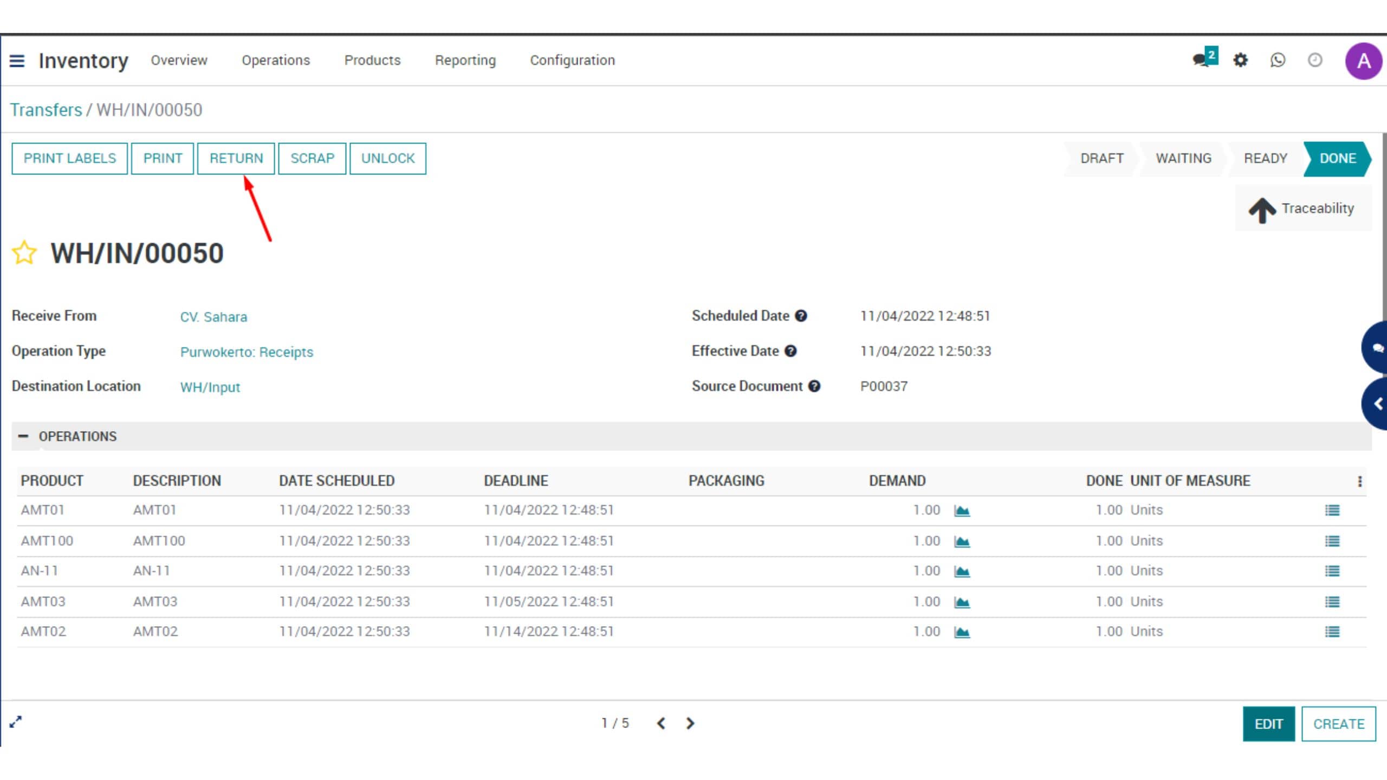Open the clock activities icon
Viewport: 1387px width, 780px height.
(1315, 60)
